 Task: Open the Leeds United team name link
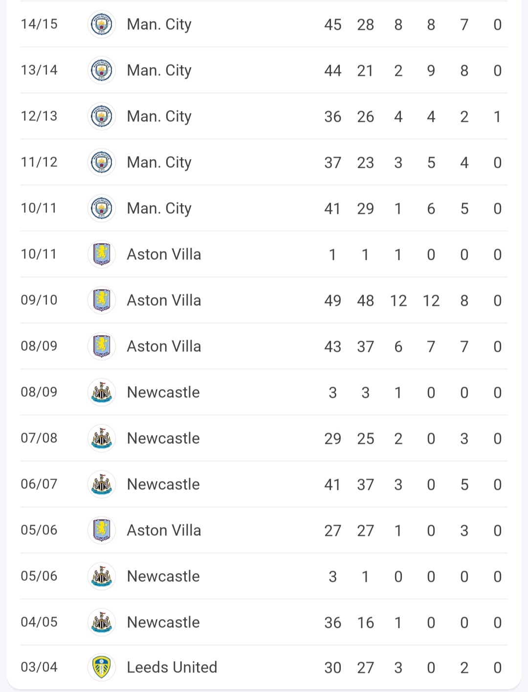click(x=172, y=667)
